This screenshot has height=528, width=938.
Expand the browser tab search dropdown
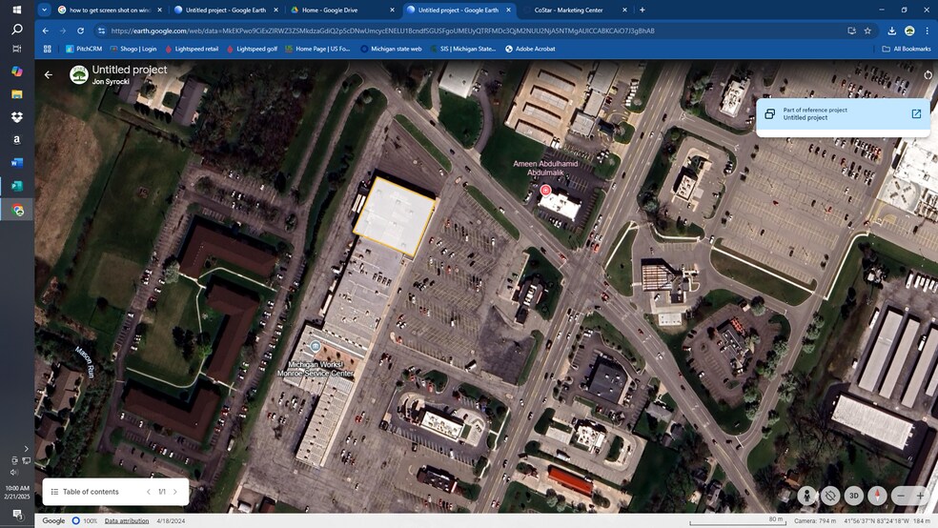click(45, 10)
